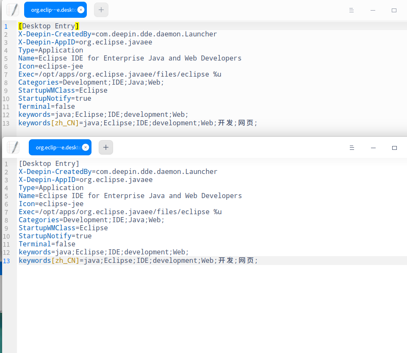407x353 pixels.
Task: Click '[Desktop Entry]' line in upper window
Action: point(49,26)
